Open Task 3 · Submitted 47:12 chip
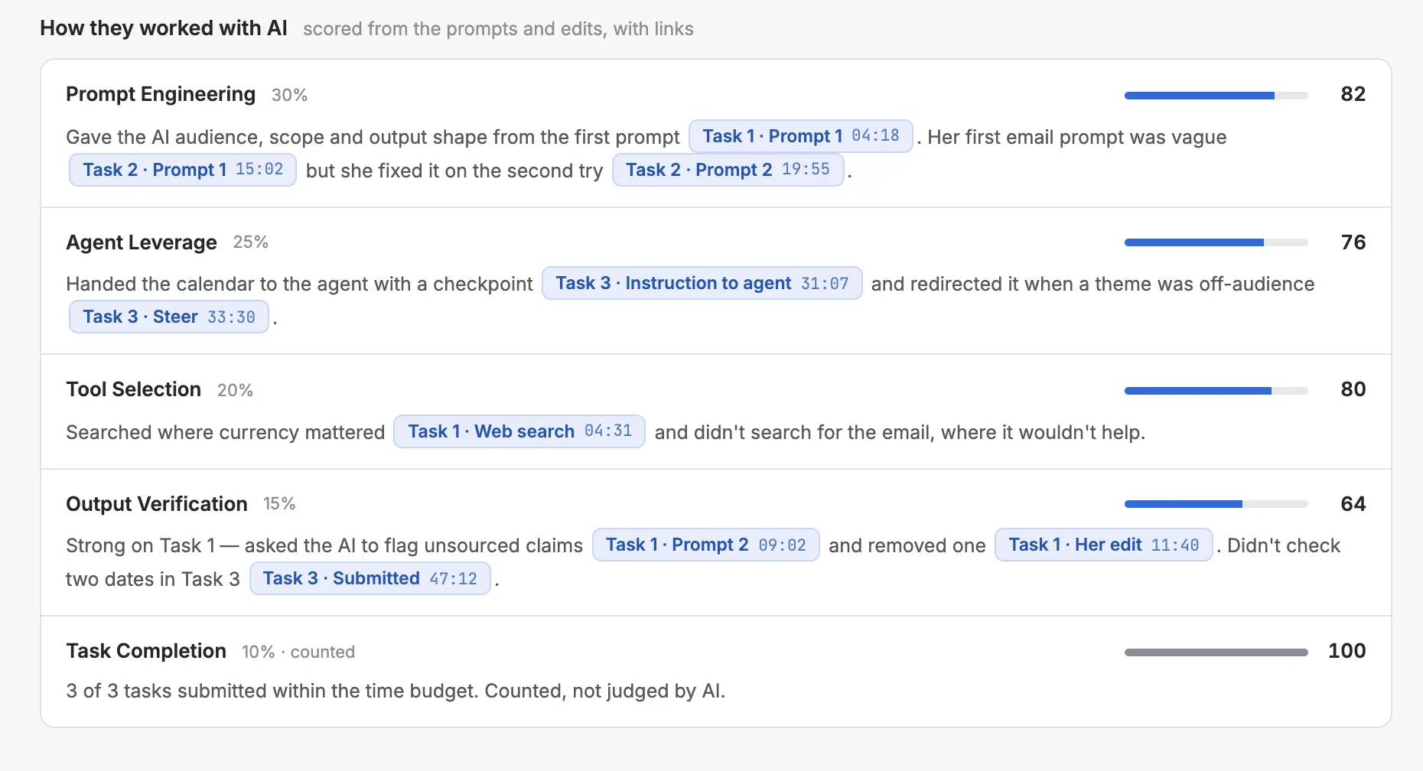Screen dimensions: 1423x771 tap(370, 578)
